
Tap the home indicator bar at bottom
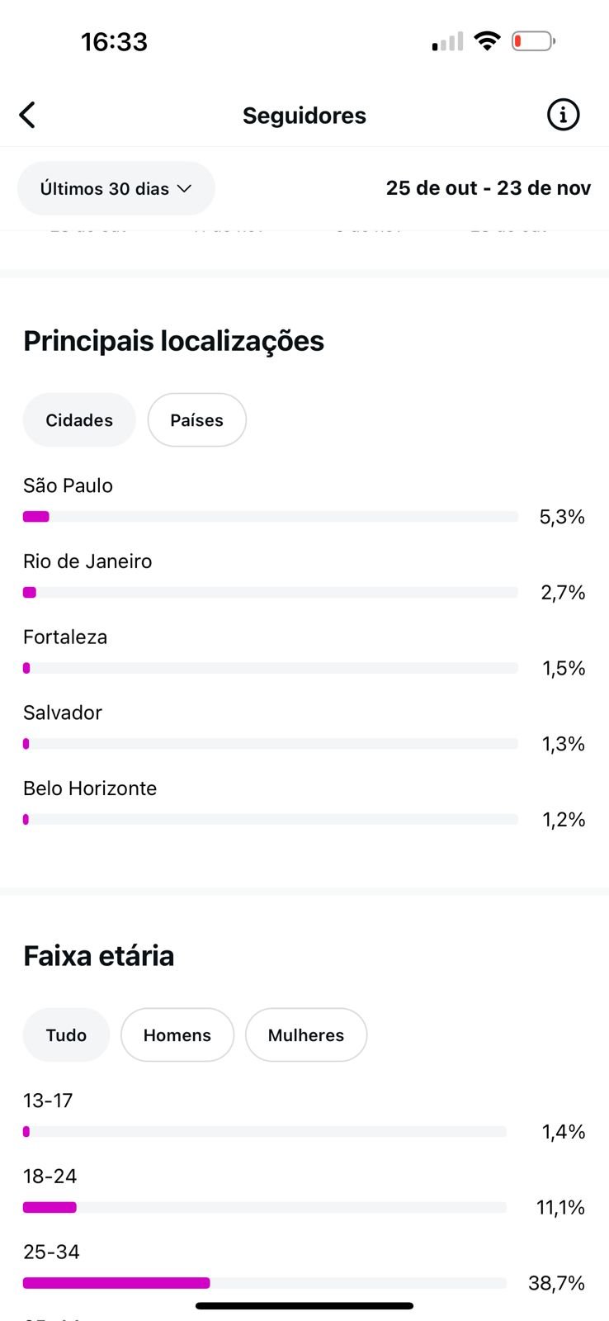click(304, 1306)
